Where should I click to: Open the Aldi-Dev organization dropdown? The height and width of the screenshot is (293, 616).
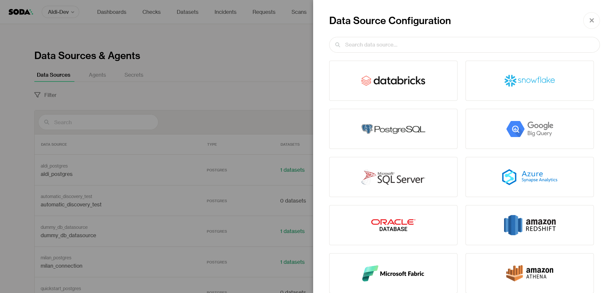[61, 12]
